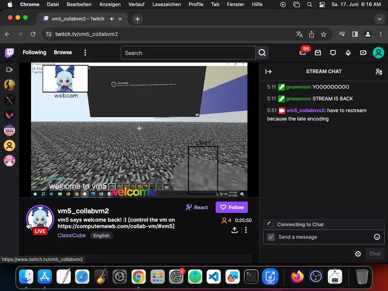
Task: Click vm5_collabvm2's username in chat
Action: (305, 110)
